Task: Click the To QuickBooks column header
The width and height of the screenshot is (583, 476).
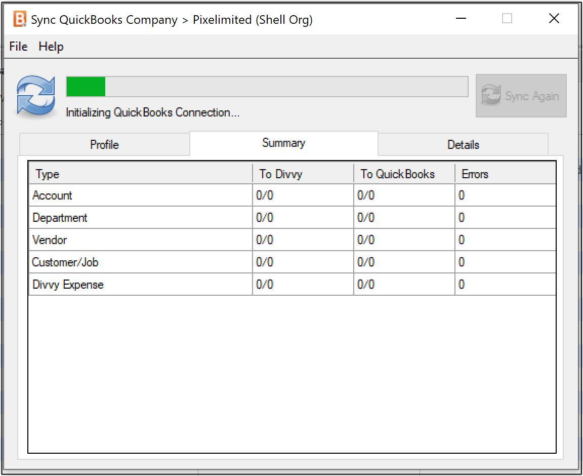Action: [x=397, y=174]
